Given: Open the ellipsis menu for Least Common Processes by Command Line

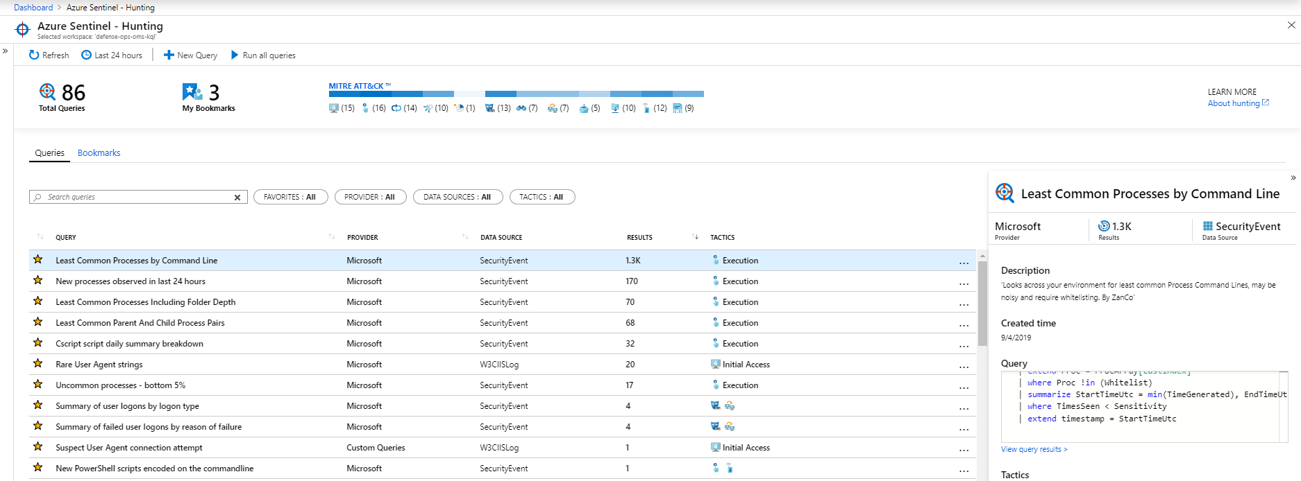Looking at the screenshot, I should (964, 262).
